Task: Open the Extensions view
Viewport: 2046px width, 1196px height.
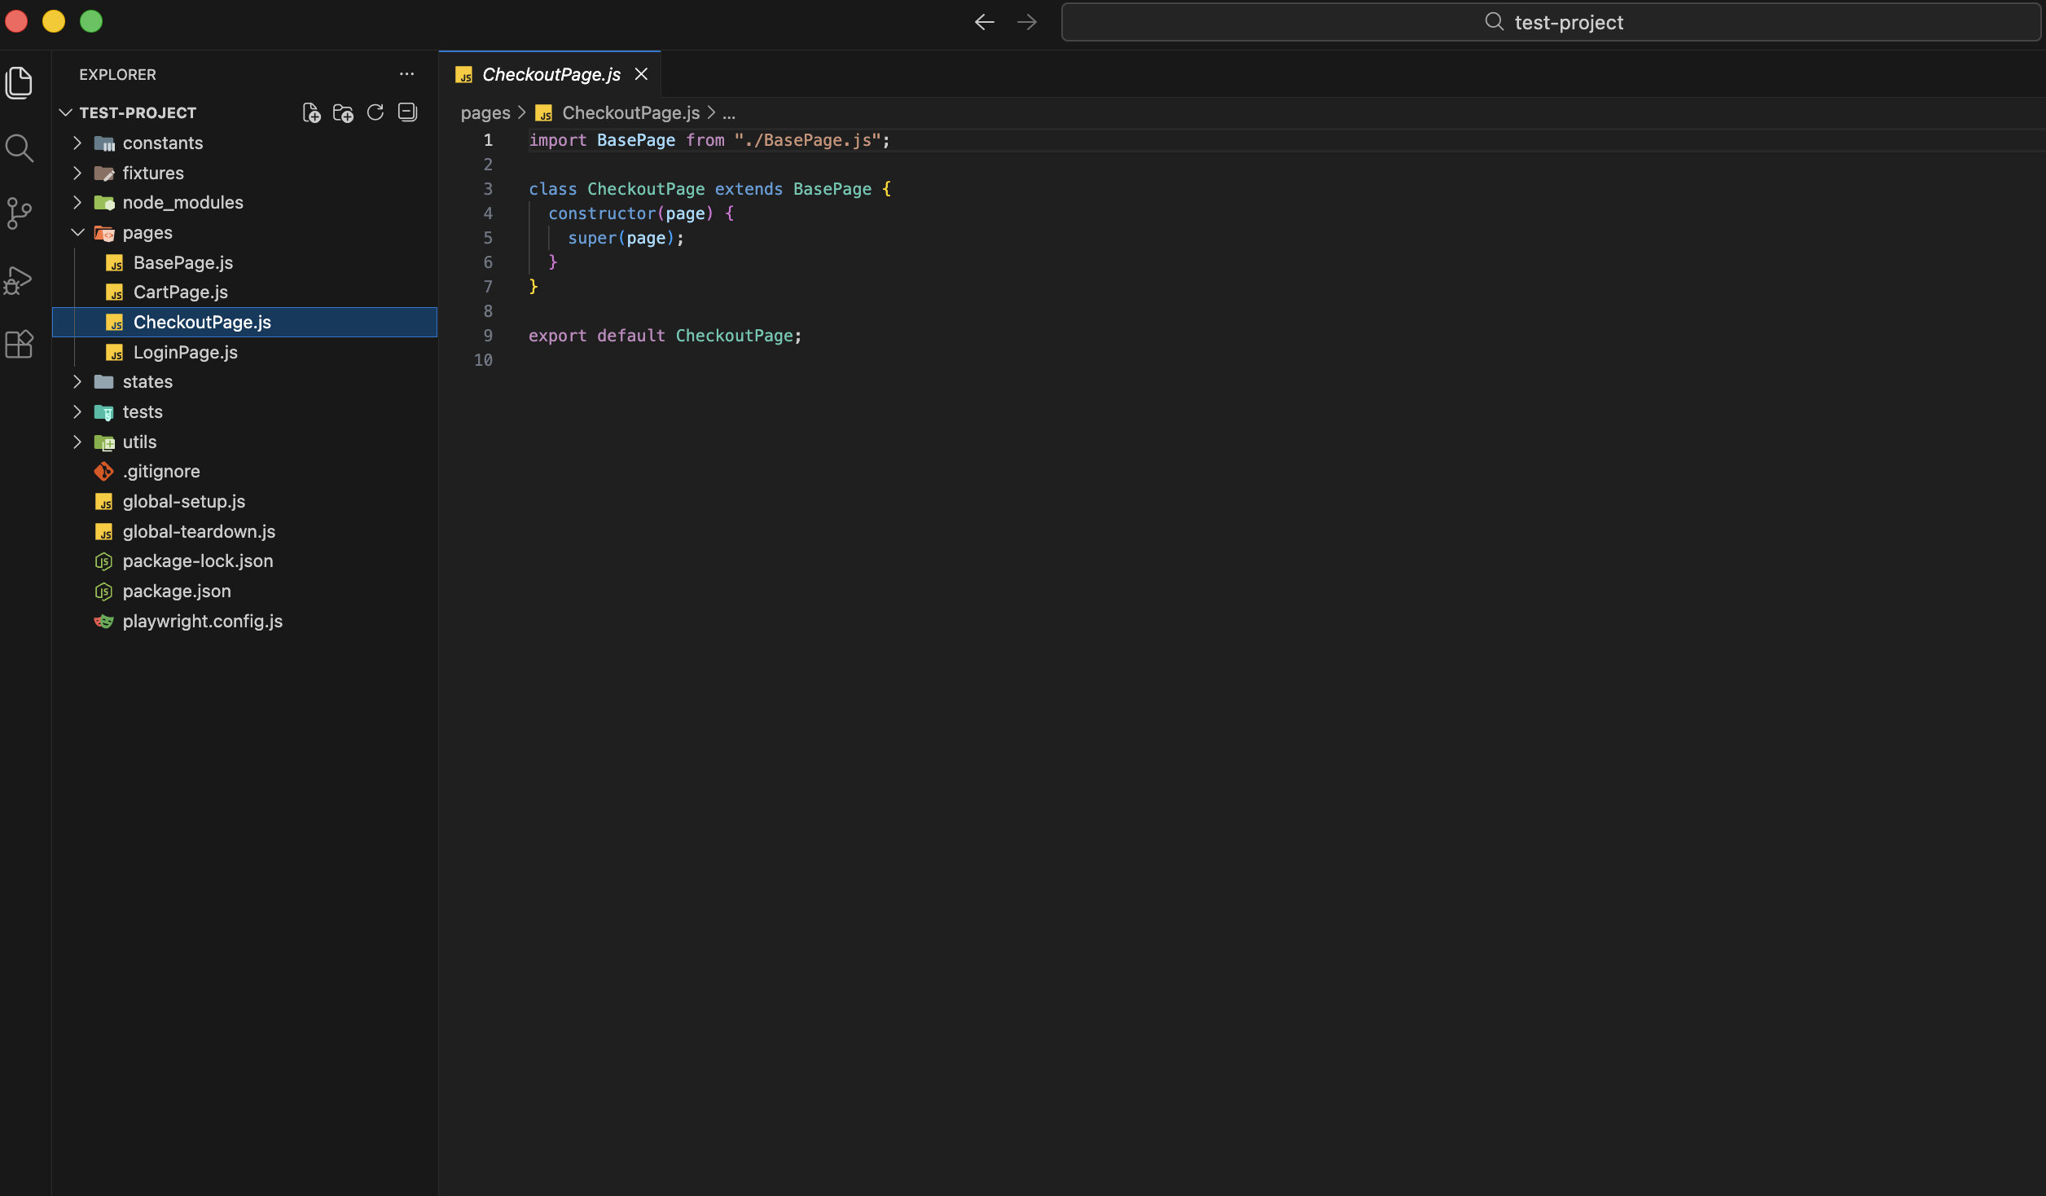Action: tap(19, 344)
